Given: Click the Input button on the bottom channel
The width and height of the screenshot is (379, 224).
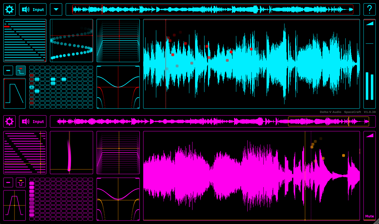Looking at the screenshot, I should coord(32,121).
